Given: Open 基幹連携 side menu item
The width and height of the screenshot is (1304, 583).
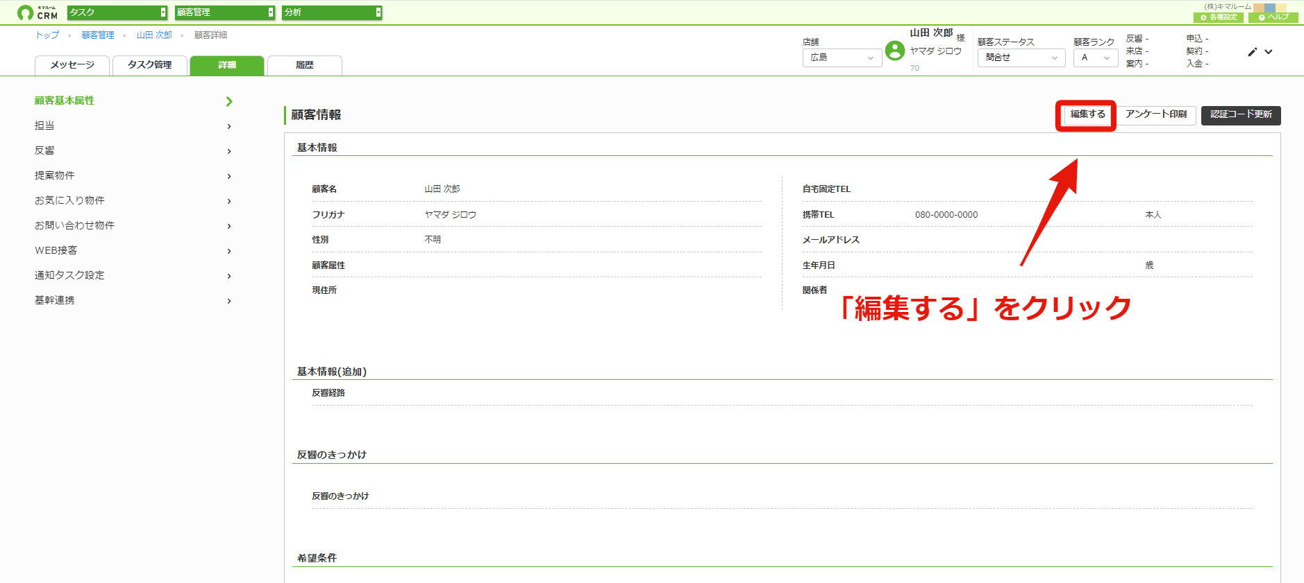Looking at the screenshot, I should pos(55,300).
